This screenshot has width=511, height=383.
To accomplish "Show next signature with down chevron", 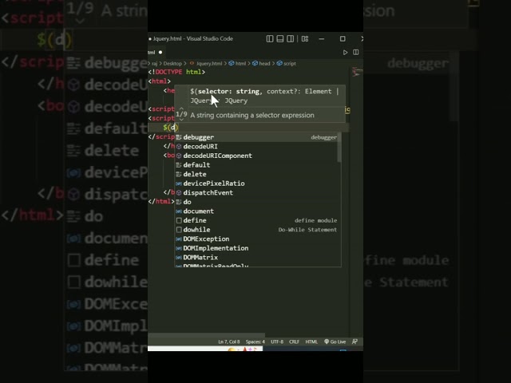I will click(x=181, y=120).
